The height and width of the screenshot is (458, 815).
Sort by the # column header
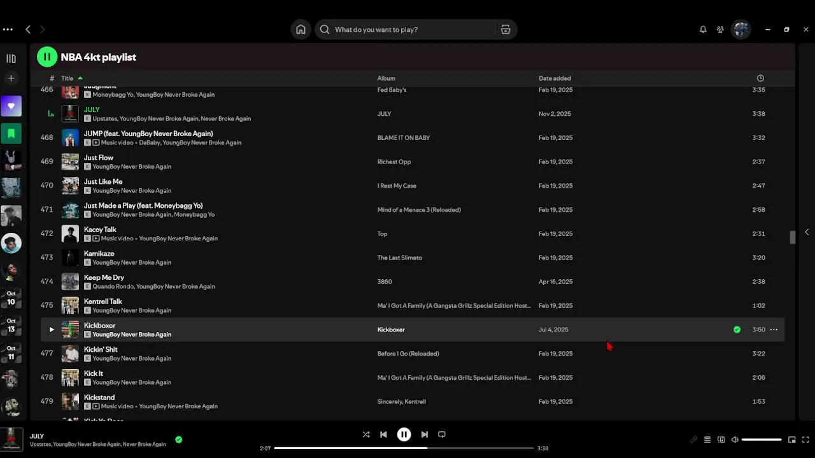pyautogui.click(x=52, y=78)
